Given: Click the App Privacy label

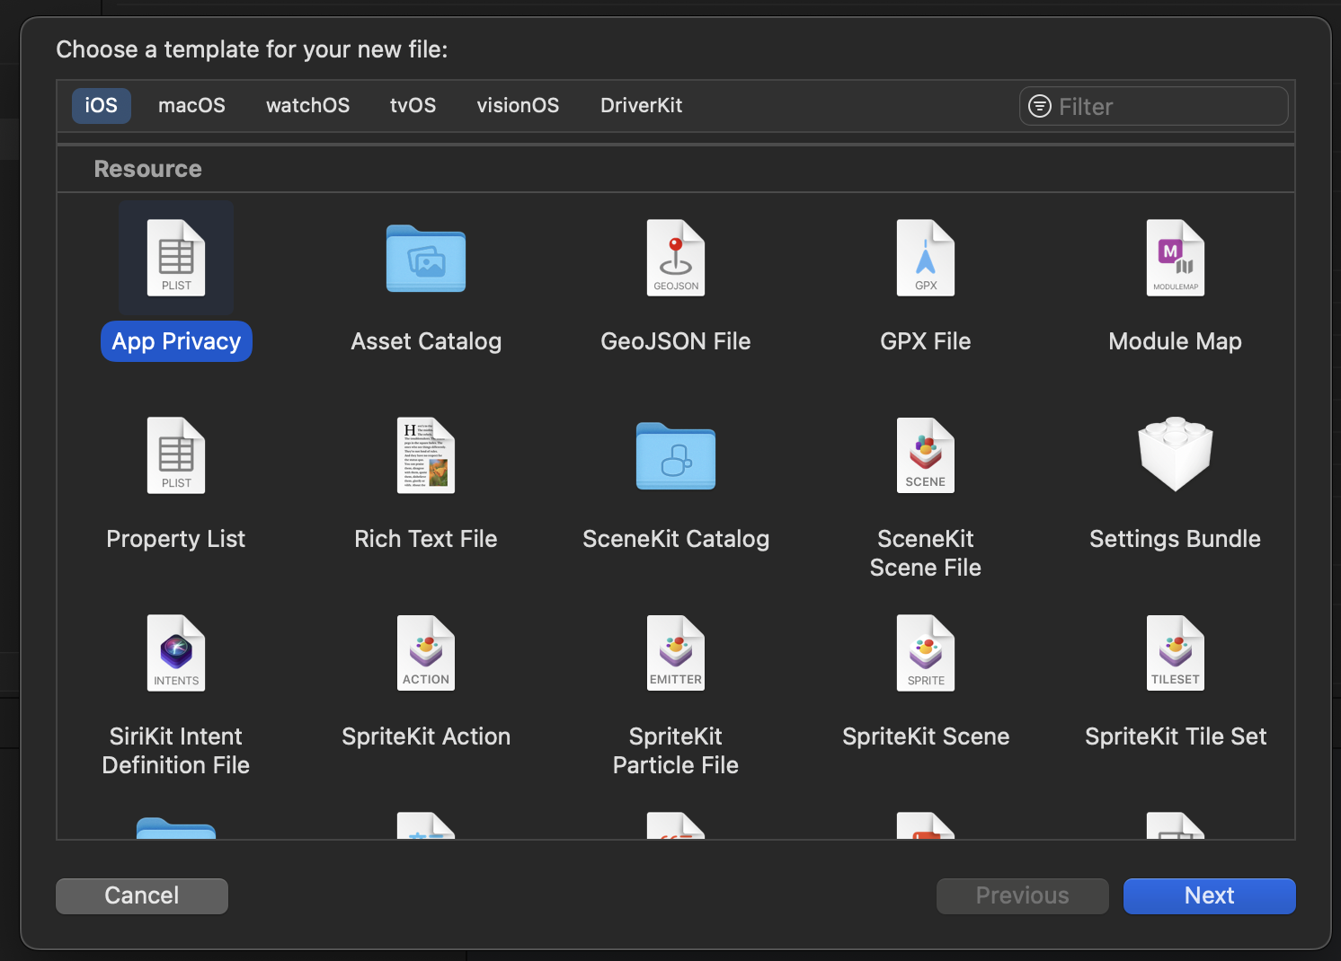Looking at the screenshot, I should point(176,341).
